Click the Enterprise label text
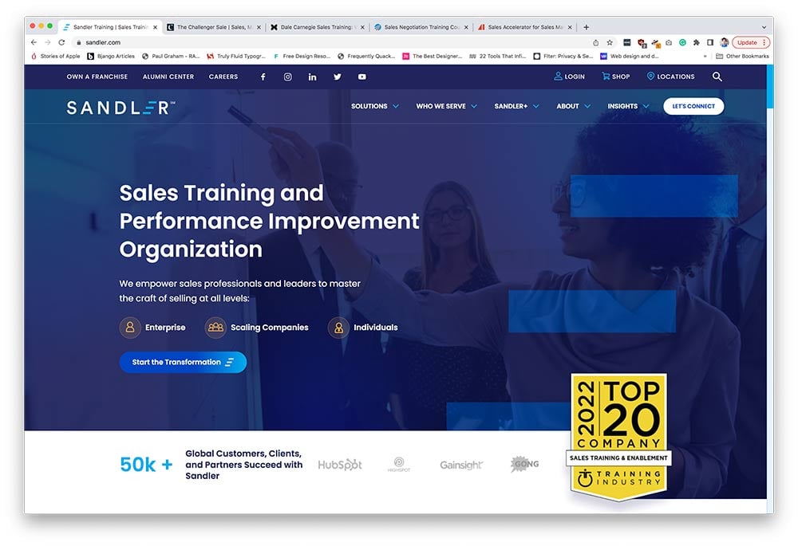Screen dimensions: 798x546 click(165, 328)
